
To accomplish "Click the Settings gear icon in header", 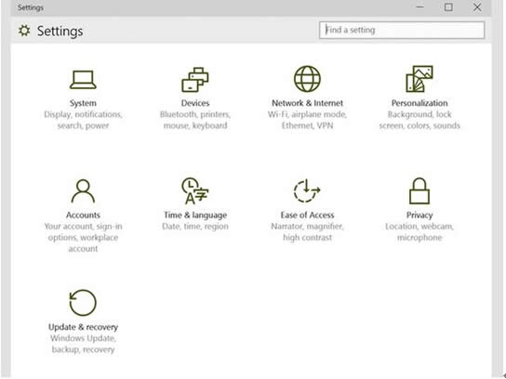I will (x=24, y=31).
